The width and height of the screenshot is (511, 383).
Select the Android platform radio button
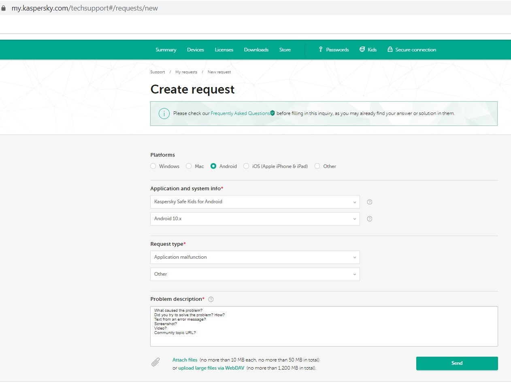tap(213, 166)
